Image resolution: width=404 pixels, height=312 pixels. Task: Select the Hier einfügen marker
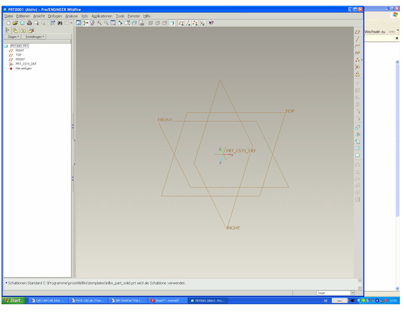coord(23,68)
